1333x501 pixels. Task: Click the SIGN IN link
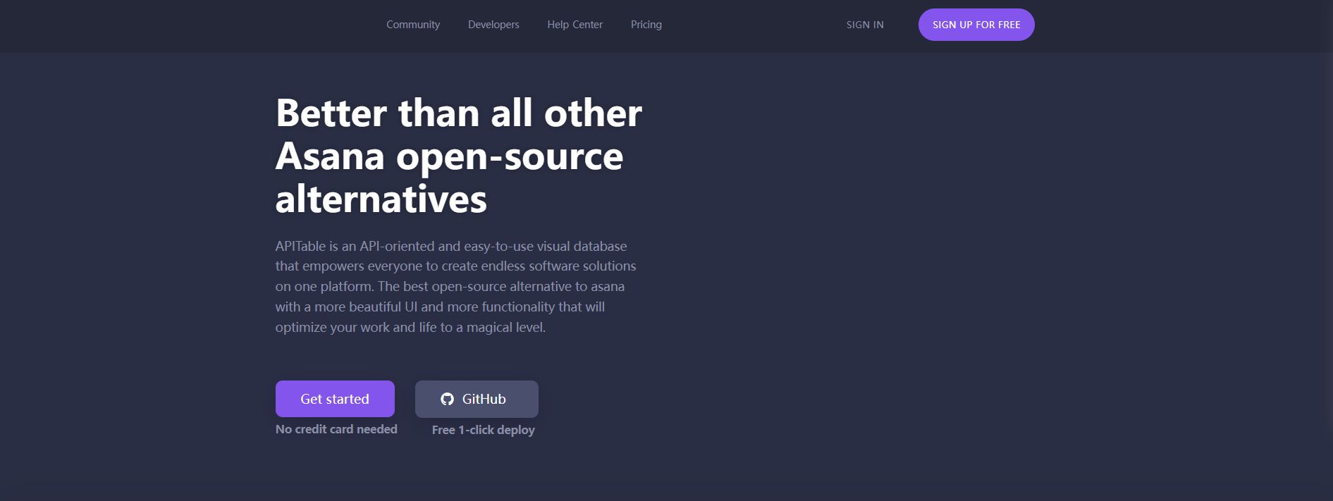pyautogui.click(x=865, y=25)
